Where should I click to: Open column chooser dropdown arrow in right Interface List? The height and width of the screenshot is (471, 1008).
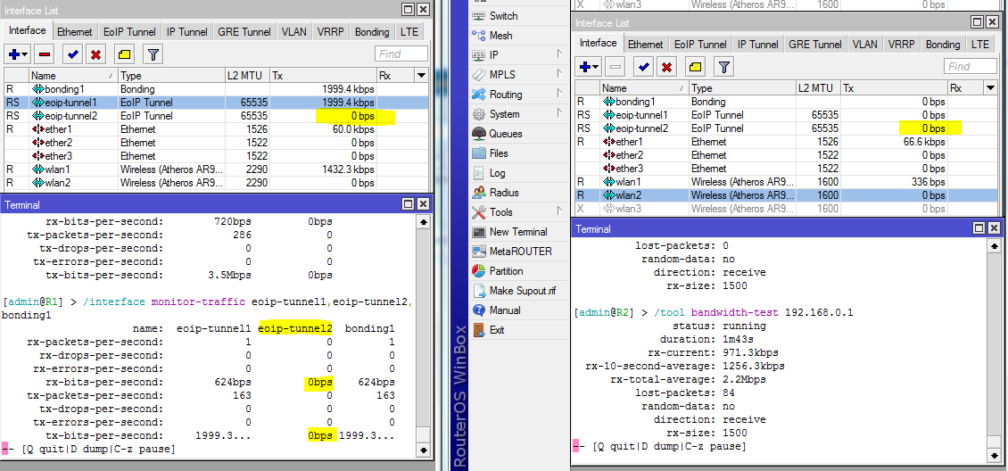pyautogui.click(x=989, y=88)
